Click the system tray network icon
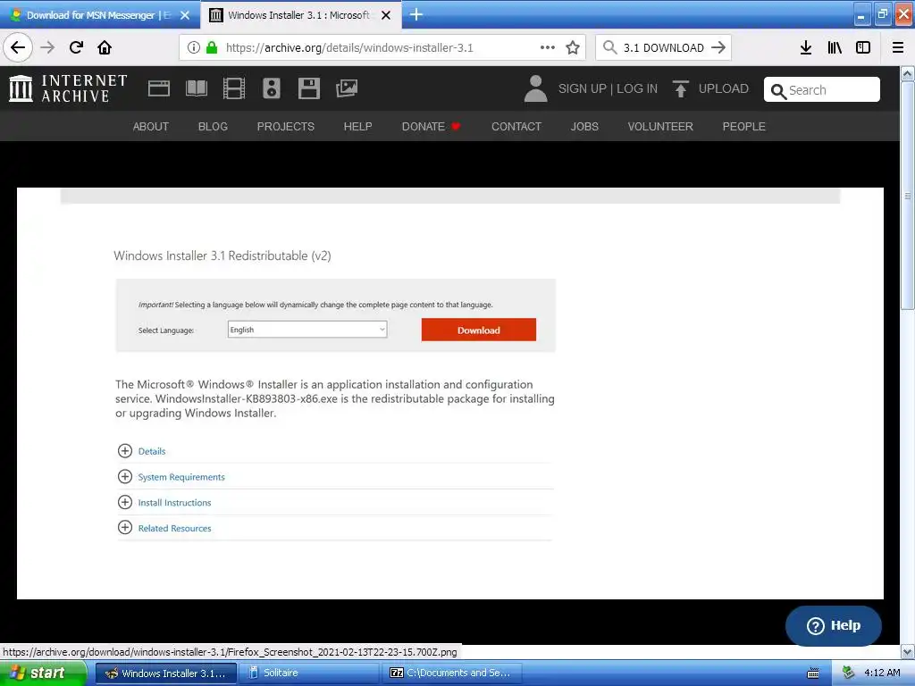This screenshot has height=686, width=915. (x=848, y=673)
